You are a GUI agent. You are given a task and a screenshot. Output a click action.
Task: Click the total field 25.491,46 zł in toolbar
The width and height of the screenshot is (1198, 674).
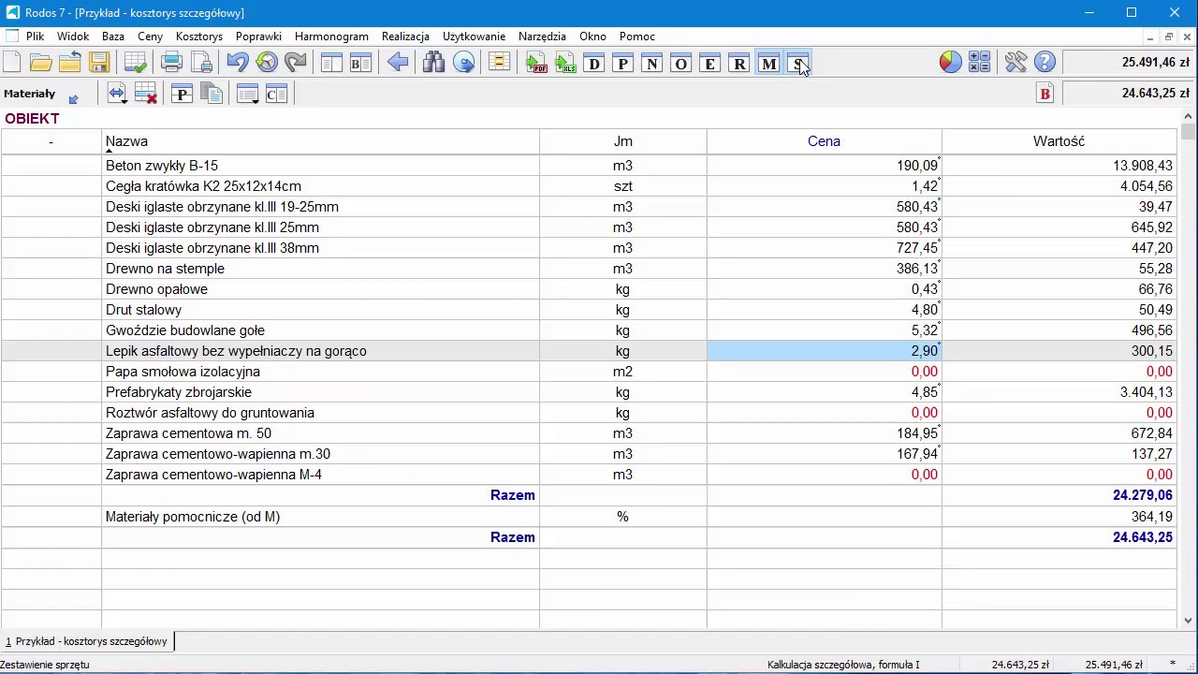coord(1130,63)
